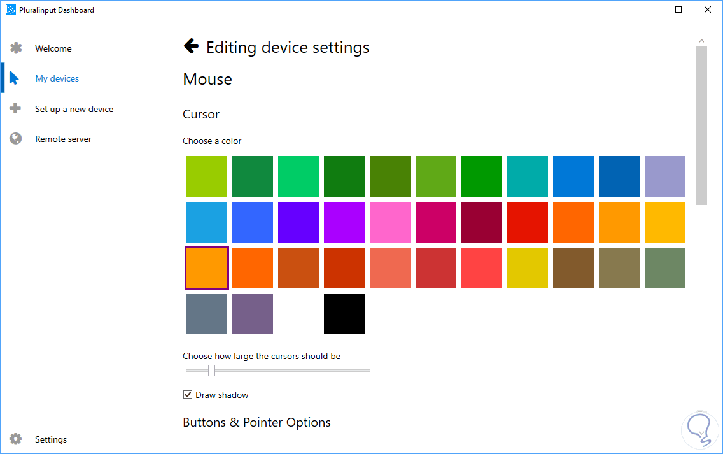Screen dimensions: 723x454
Task: Click the My devices cursor icon
Action: pos(14,78)
